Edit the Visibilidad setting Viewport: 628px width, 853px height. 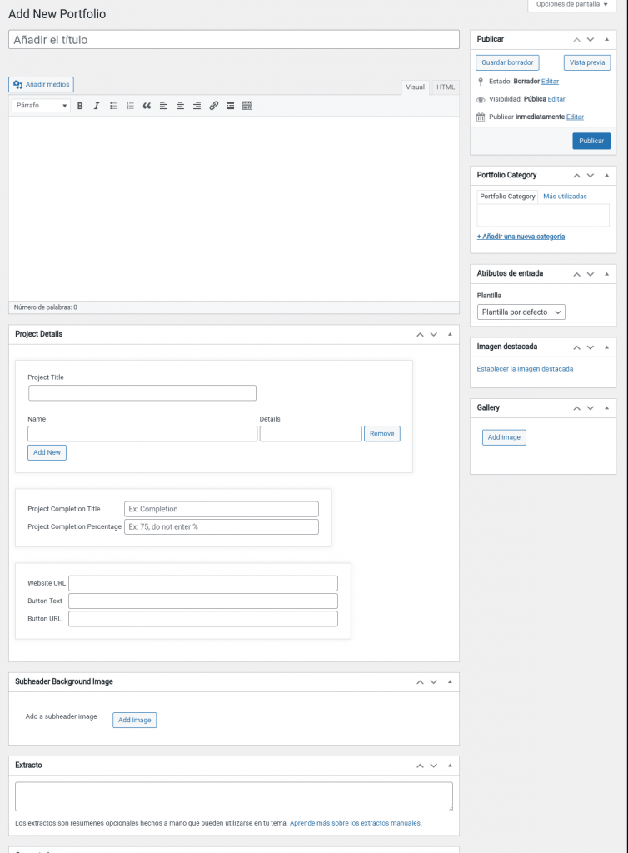tap(556, 99)
